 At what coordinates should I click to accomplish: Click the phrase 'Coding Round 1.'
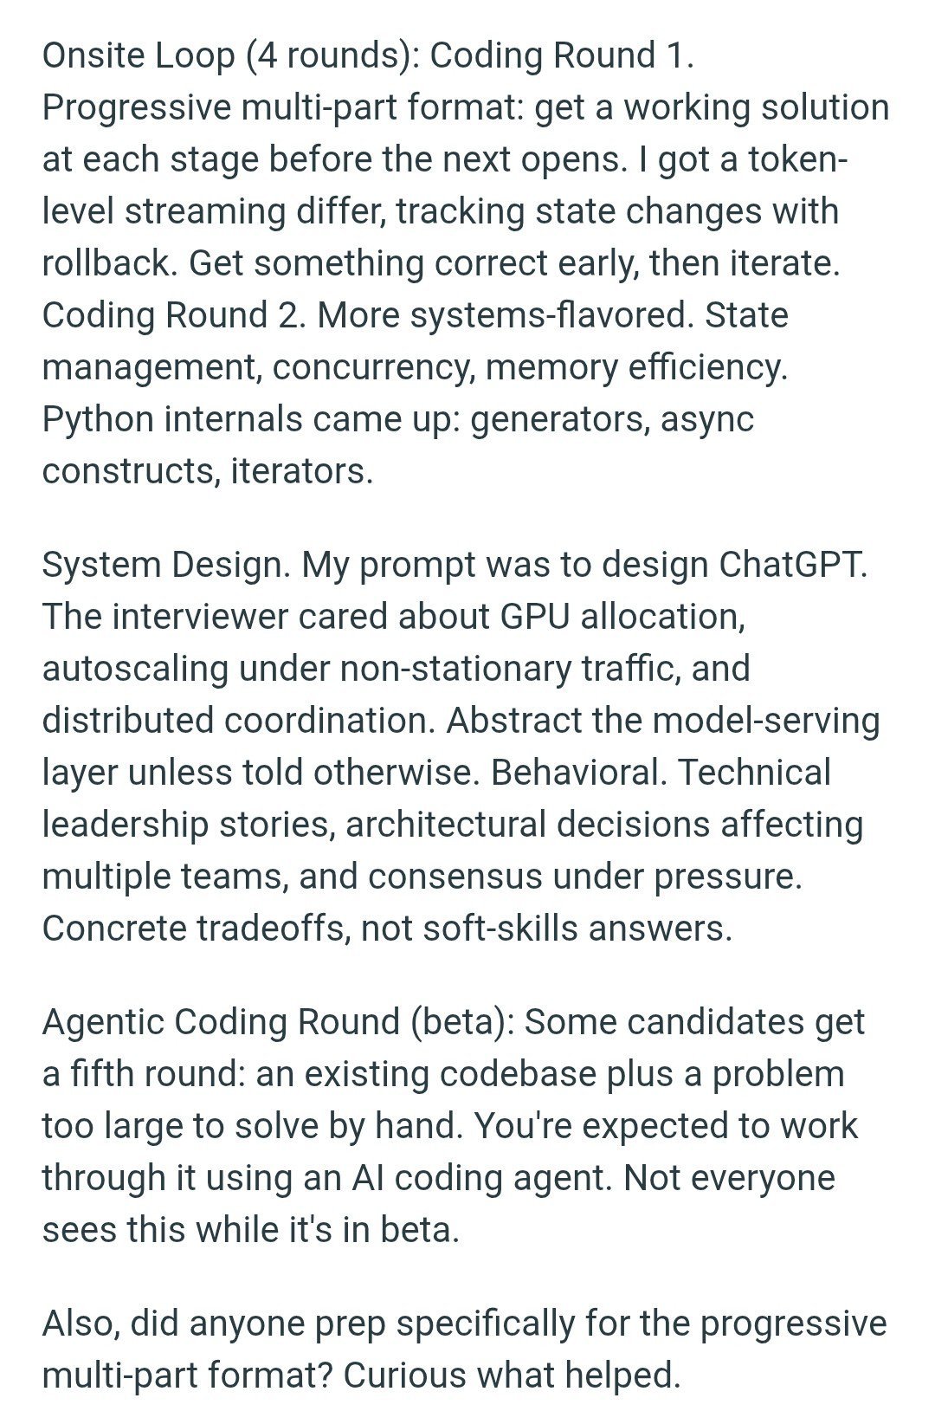tap(562, 55)
